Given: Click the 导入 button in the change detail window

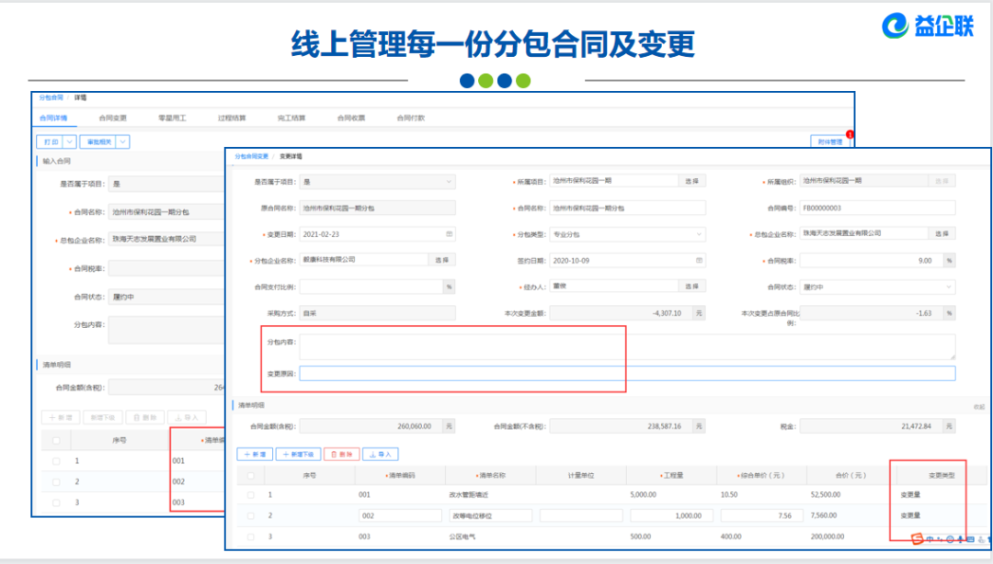Looking at the screenshot, I should 381,455.
